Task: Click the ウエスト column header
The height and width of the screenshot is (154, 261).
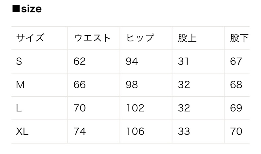Action: pyautogui.click(x=92, y=38)
